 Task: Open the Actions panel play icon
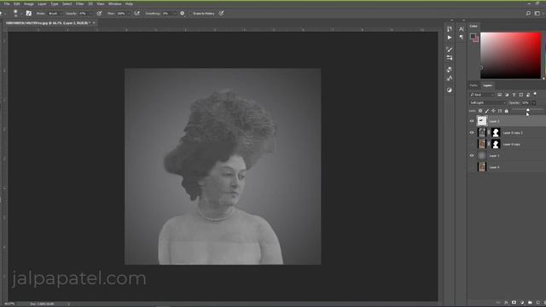(450, 38)
